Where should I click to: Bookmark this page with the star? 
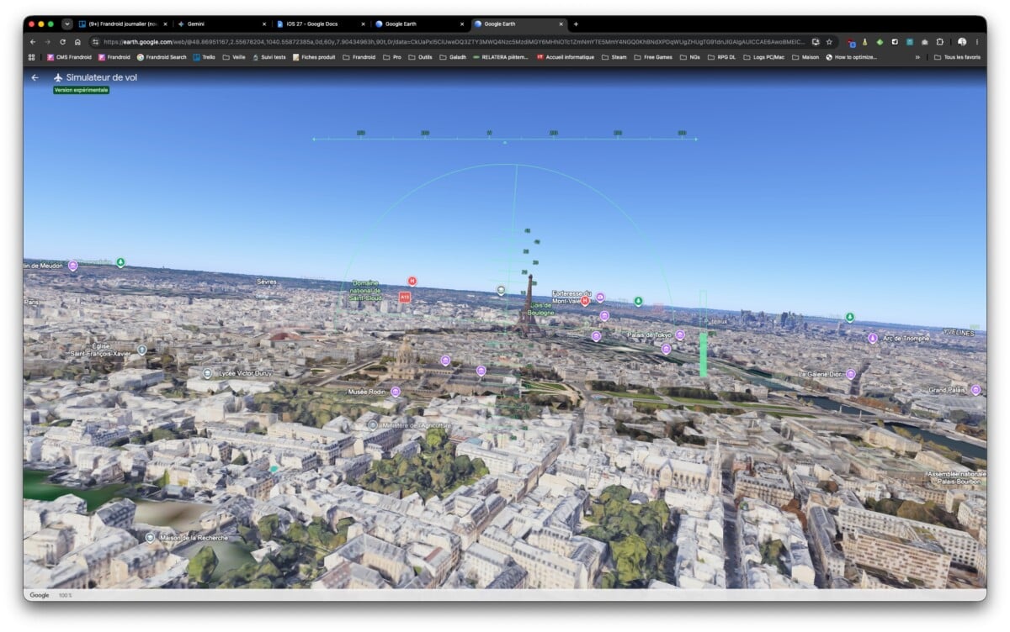click(x=828, y=41)
